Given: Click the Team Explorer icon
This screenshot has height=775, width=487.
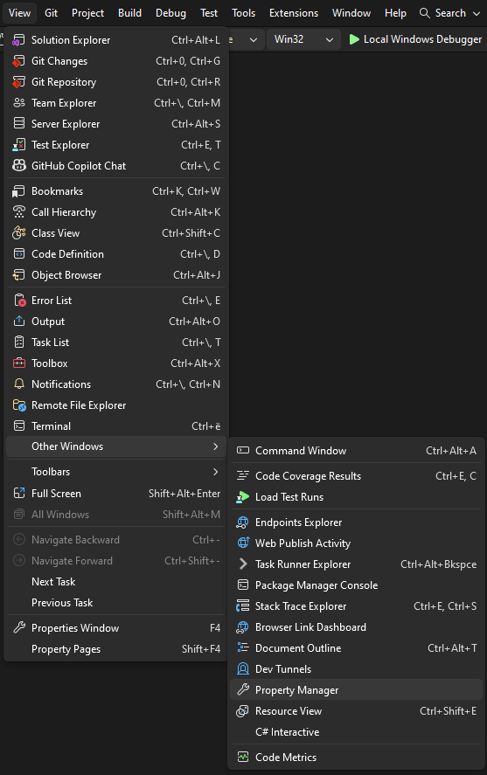Looking at the screenshot, I should [x=18, y=103].
